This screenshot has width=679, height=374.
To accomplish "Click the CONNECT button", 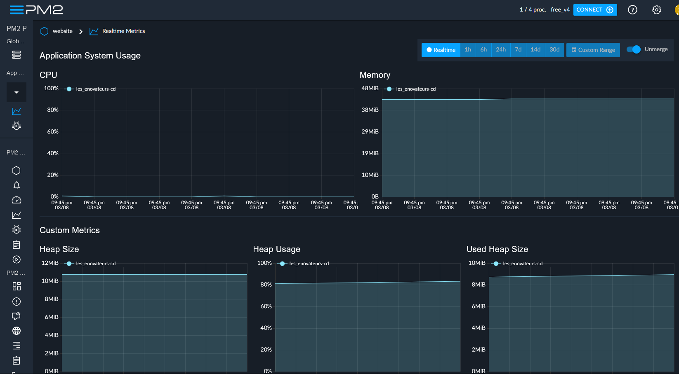I will pos(595,10).
